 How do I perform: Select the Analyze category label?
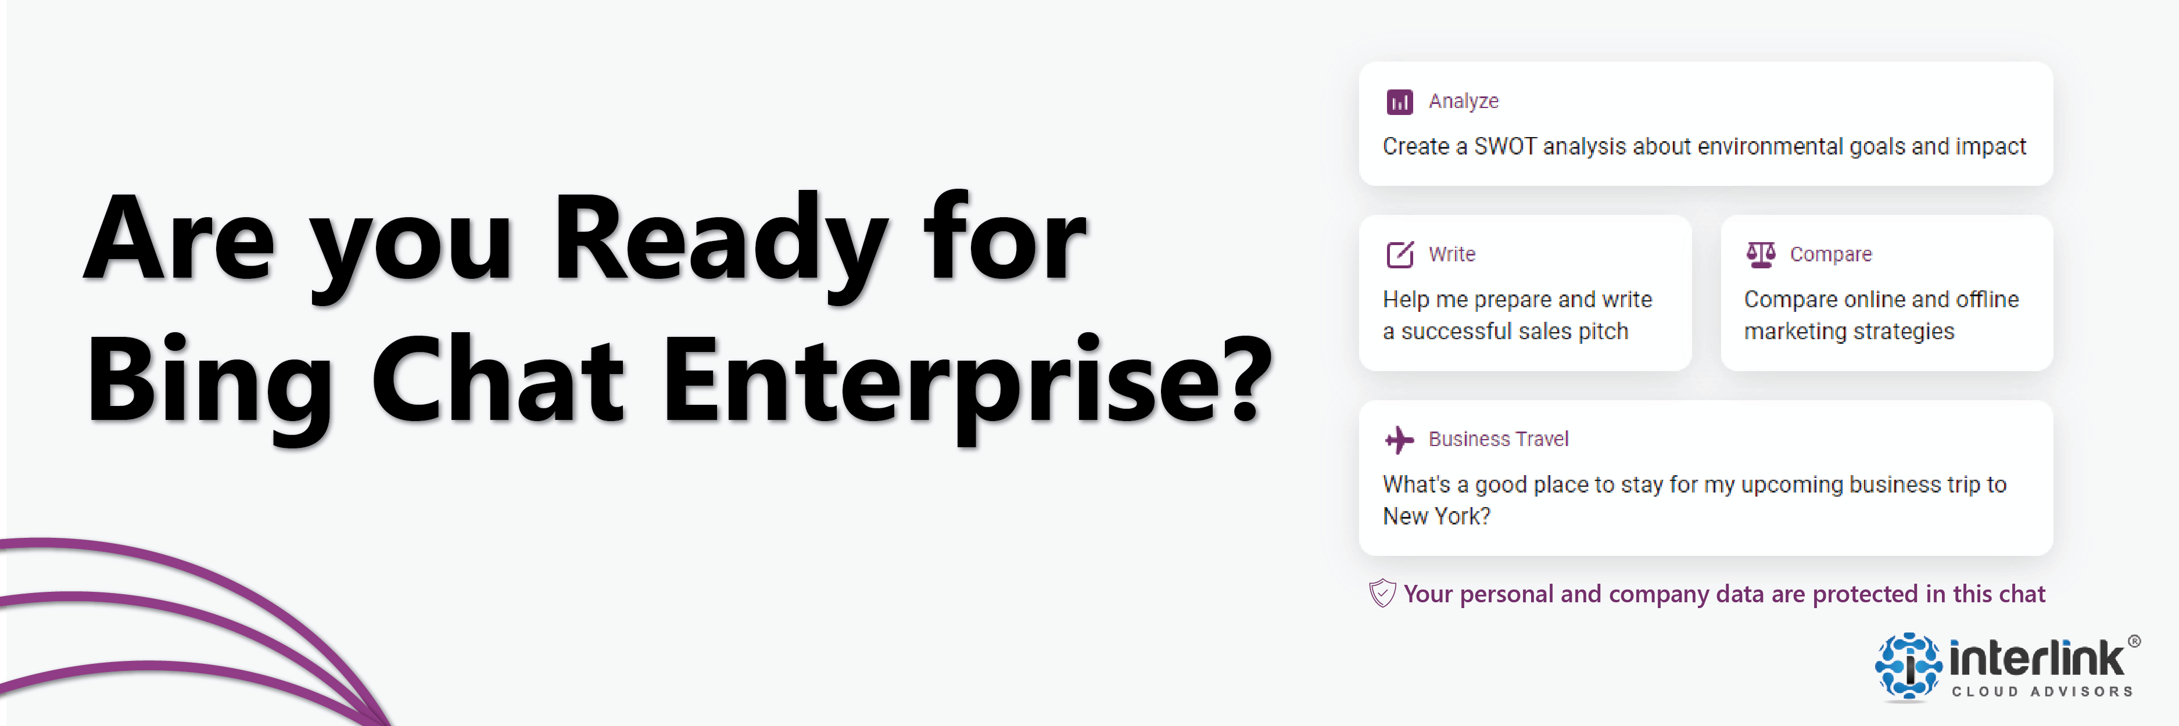pos(1463,102)
